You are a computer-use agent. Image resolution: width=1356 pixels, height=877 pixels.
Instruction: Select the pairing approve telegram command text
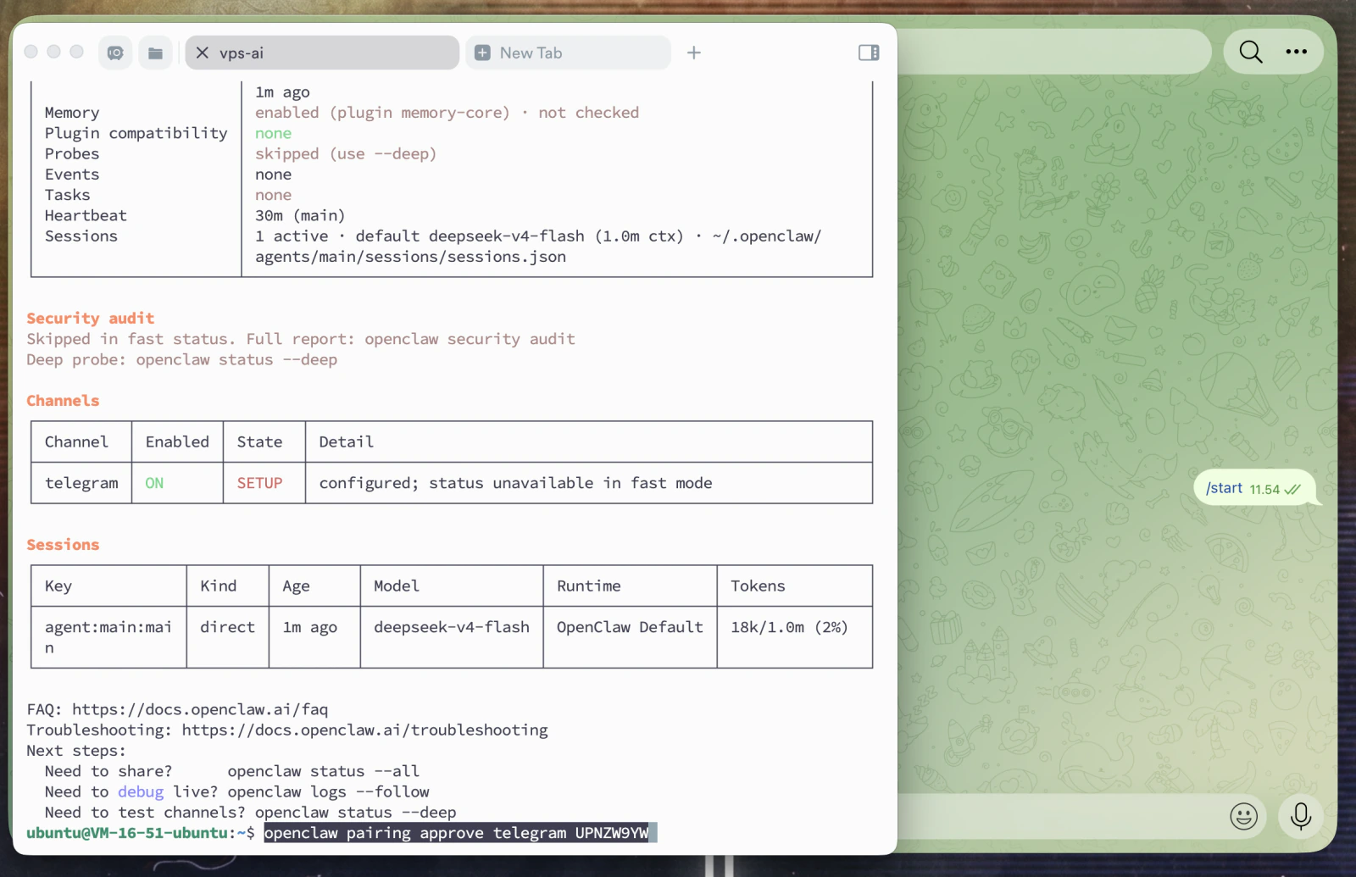point(456,833)
